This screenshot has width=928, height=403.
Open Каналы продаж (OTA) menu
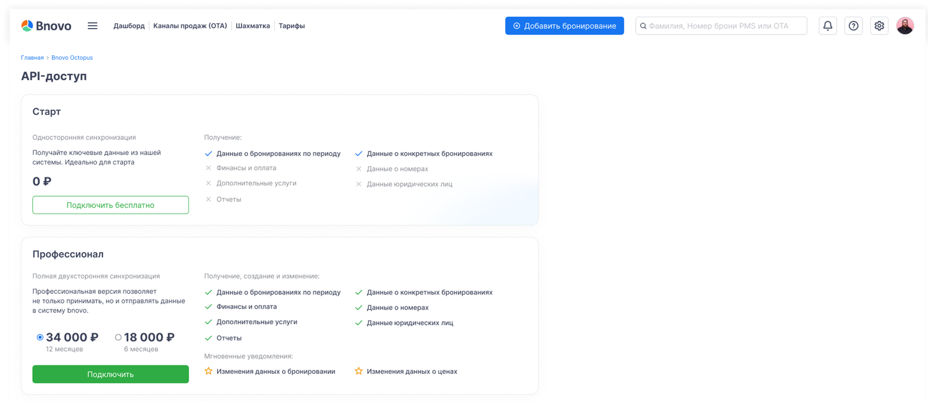pyautogui.click(x=190, y=26)
